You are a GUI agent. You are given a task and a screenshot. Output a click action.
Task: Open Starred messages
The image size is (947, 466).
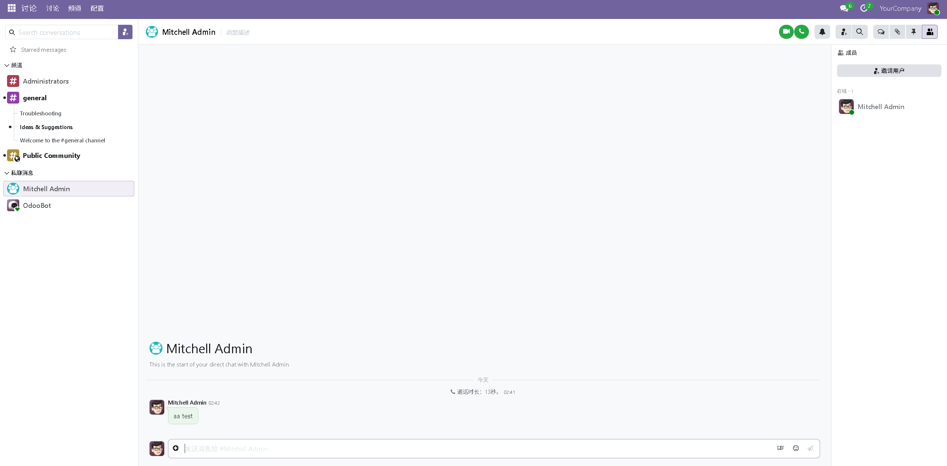(x=43, y=50)
